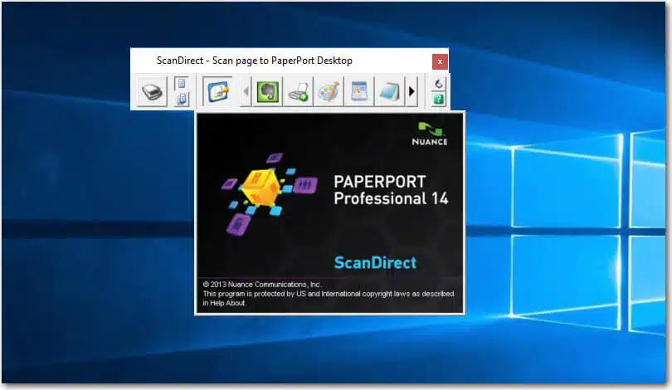Show more destinations with right arrow
672x390 pixels.
click(411, 91)
